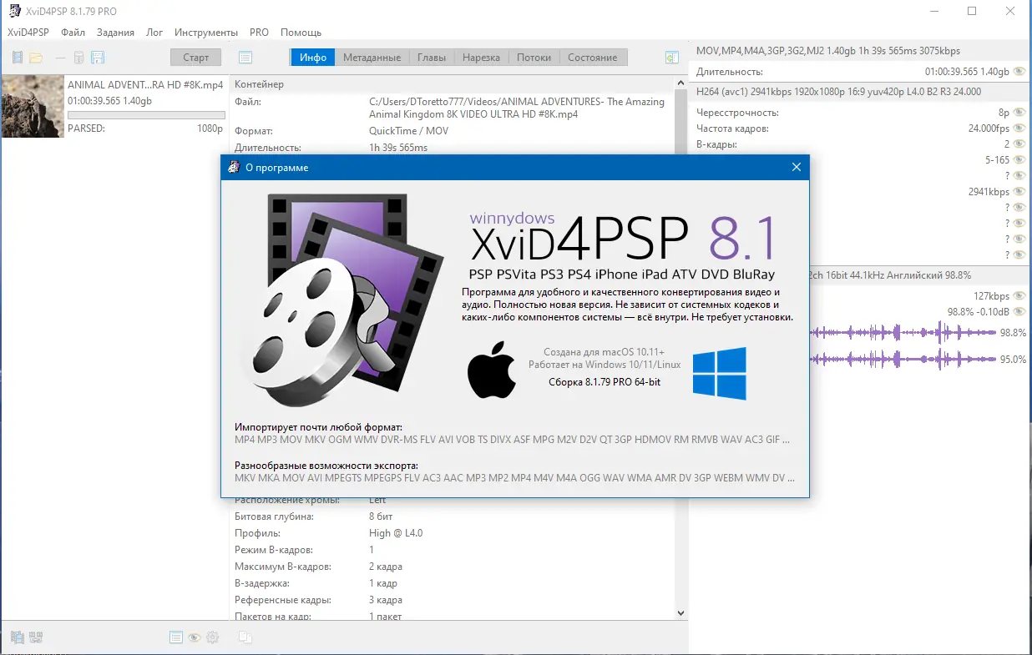Toggle visibility of the 24.000fps frame rate value
This screenshot has height=655, width=1032.
pyautogui.click(x=1019, y=128)
